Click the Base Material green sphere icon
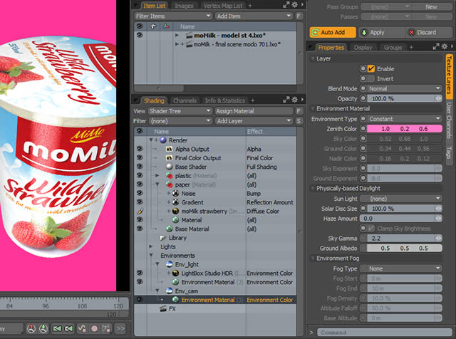The height and width of the screenshot is (339, 456). [x=170, y=229]
